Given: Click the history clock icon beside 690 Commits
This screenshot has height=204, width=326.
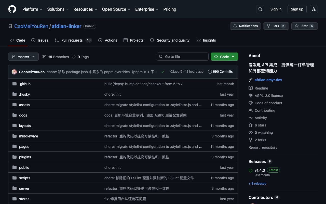Looking at the screenshot, I should [x=210, y=72].
